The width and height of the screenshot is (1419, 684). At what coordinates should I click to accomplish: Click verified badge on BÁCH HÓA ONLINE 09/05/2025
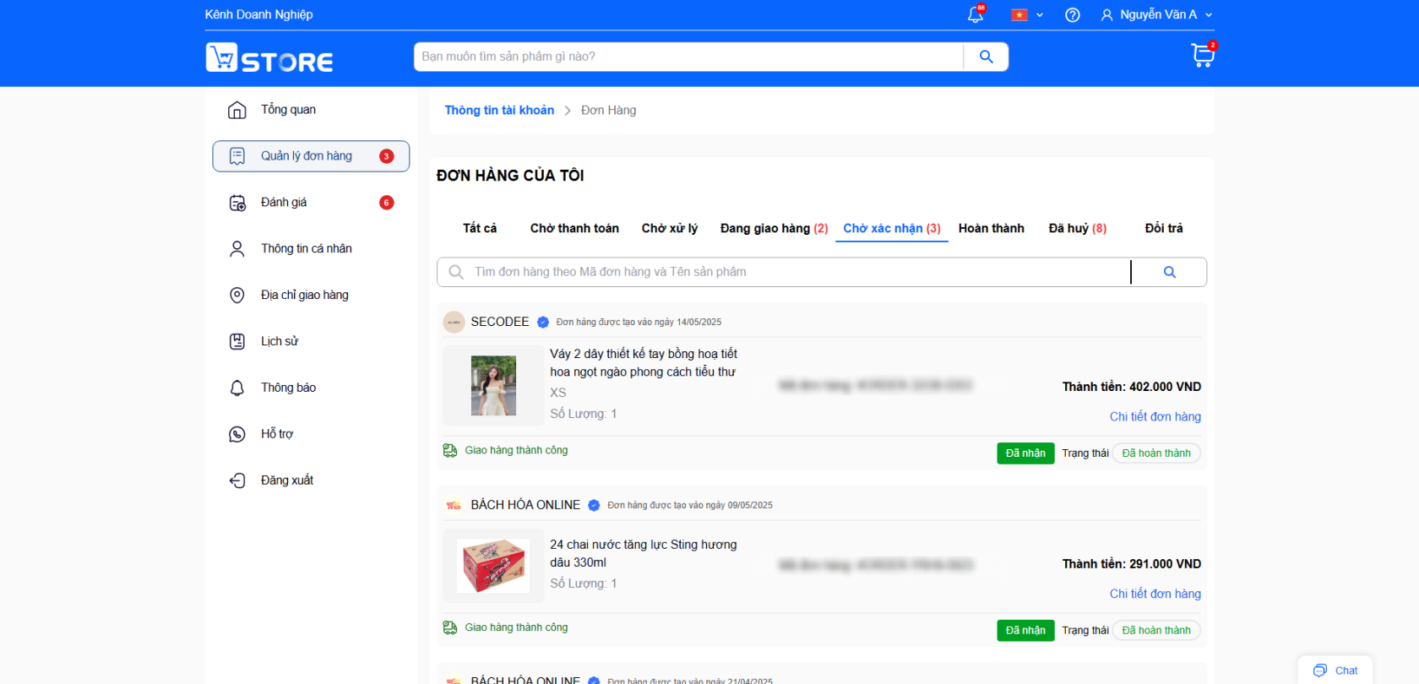594,505
